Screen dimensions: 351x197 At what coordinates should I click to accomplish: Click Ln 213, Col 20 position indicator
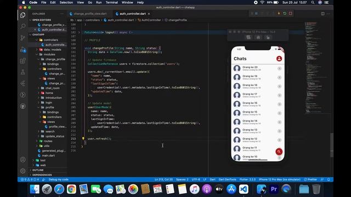163,179
